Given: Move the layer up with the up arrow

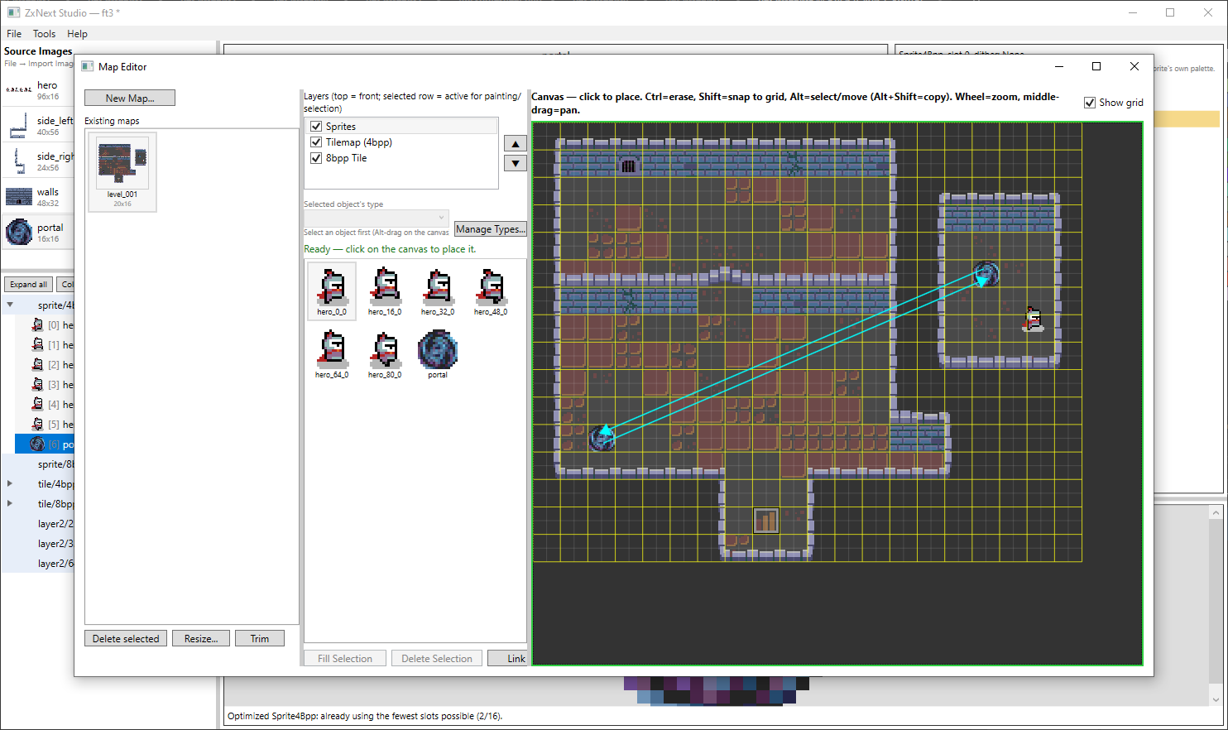Looking at the screenshot, I should [x=516, y=143].
